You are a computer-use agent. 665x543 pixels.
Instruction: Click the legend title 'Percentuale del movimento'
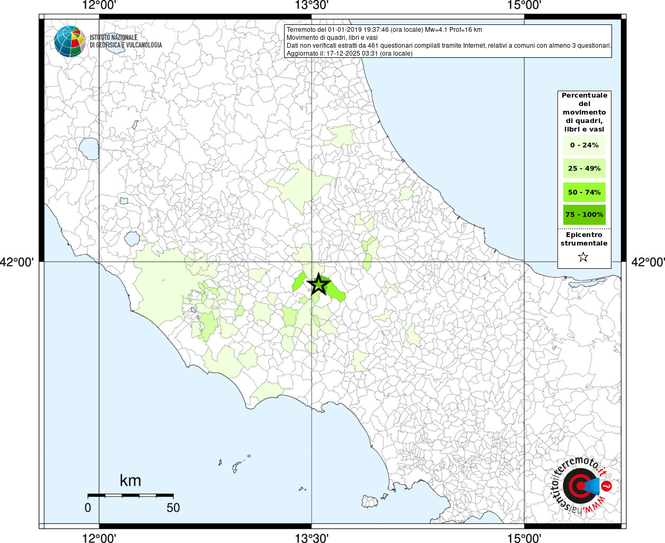point(584,112)
